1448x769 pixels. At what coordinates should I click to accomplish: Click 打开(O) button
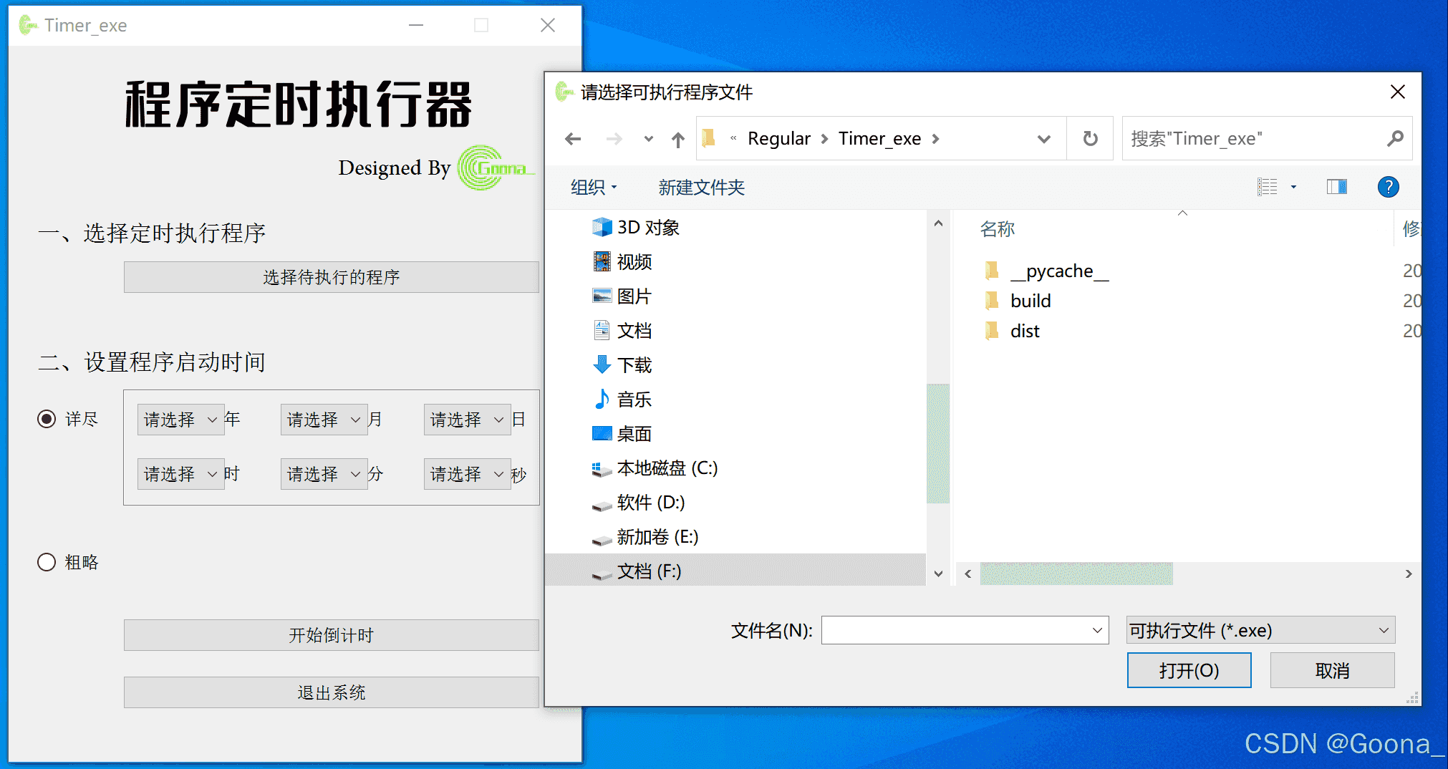[1189, 670]
